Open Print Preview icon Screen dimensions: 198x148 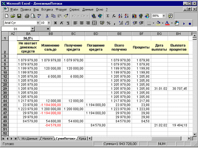click(x=33, y=16)
